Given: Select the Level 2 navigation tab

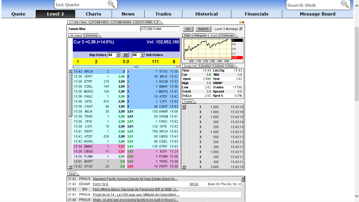Looking at the screenshot, I should pyautogui.click(x=55, y=14).
